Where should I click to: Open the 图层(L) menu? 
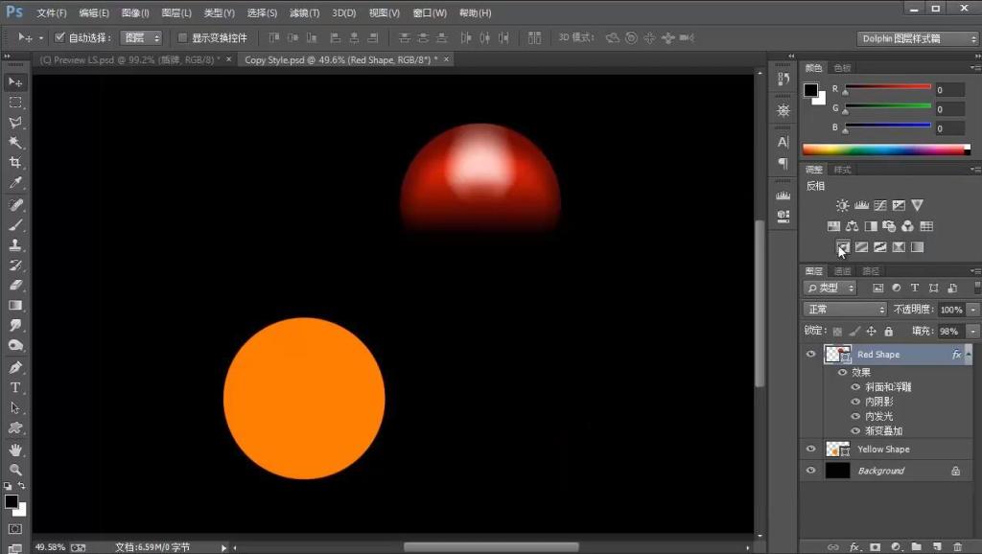point(176,12)
